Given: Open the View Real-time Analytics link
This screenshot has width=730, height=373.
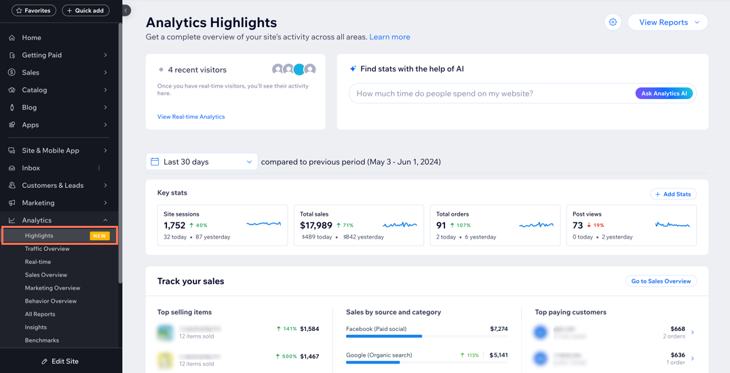Looking at the screenshot, I should tap(191, 117).
